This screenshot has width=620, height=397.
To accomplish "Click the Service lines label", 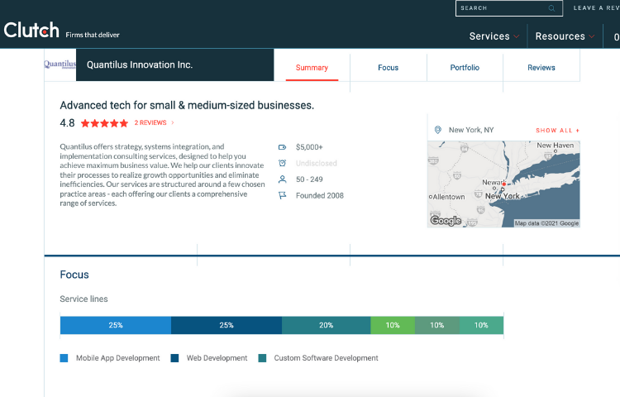I will (x=83, y=299).
